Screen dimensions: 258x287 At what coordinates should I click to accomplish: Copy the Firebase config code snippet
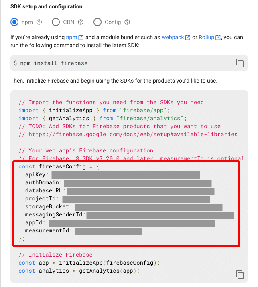pyautogui.click(x=240, y=275)
